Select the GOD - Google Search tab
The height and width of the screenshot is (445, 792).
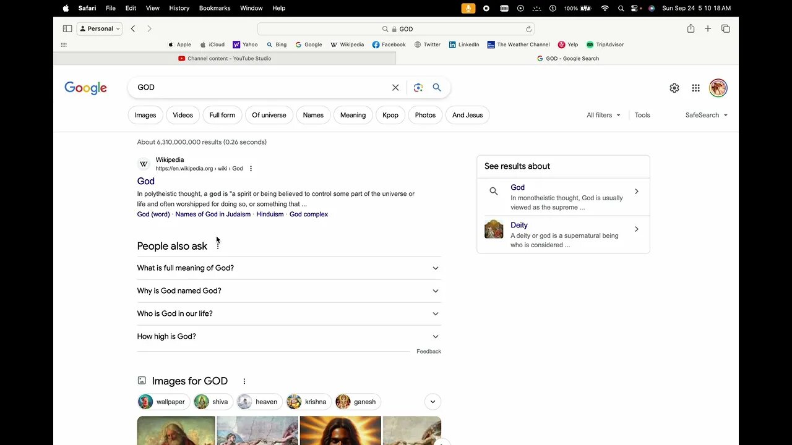(567, 59)
